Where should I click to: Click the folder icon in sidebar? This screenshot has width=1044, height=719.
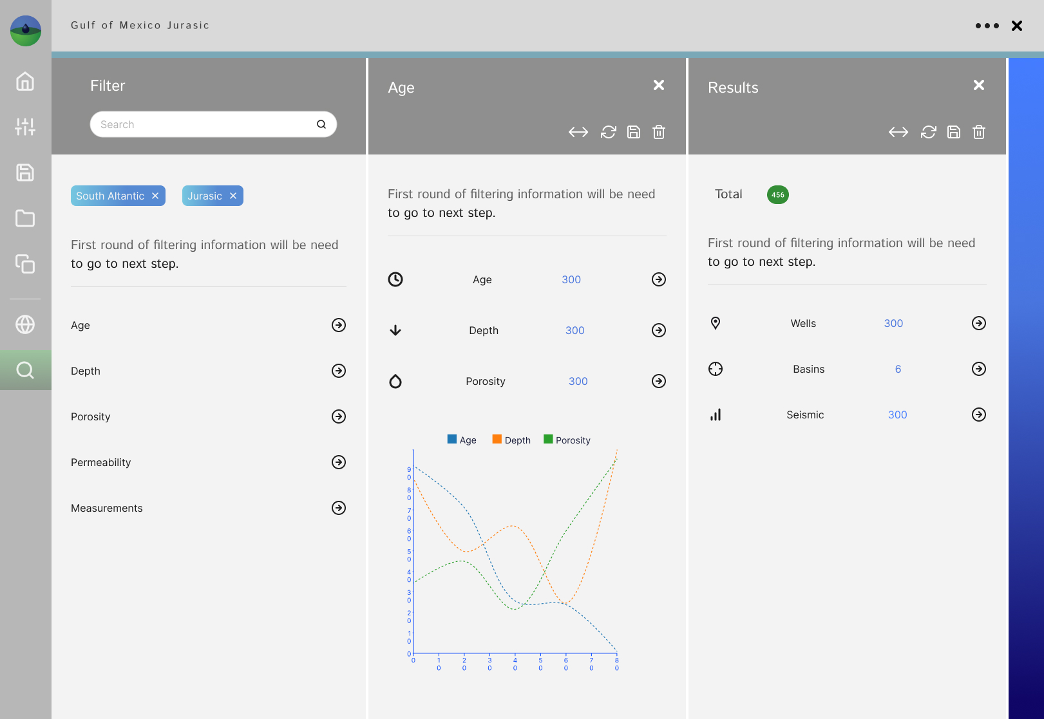(x=25, y=218)
